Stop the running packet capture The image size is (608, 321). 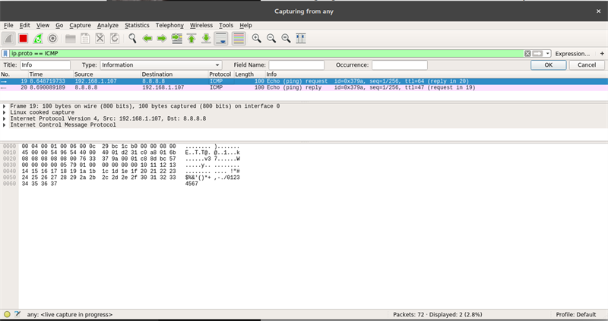point(23,38)
